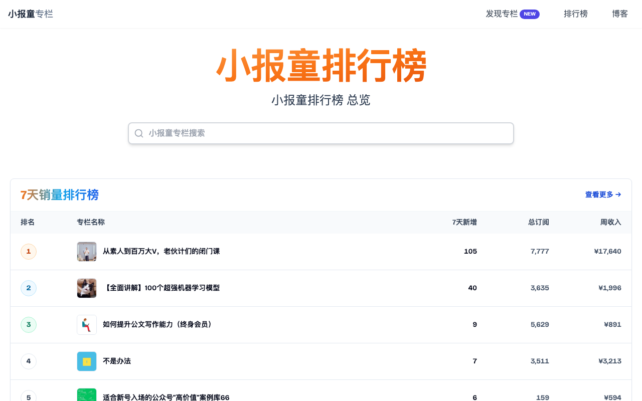Open 【全面讲解】100个超强机器学习模型

[x=162, y=288]
